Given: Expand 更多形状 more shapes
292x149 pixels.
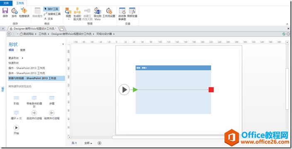Looking at the screenshot, I should tap(16, 58).
